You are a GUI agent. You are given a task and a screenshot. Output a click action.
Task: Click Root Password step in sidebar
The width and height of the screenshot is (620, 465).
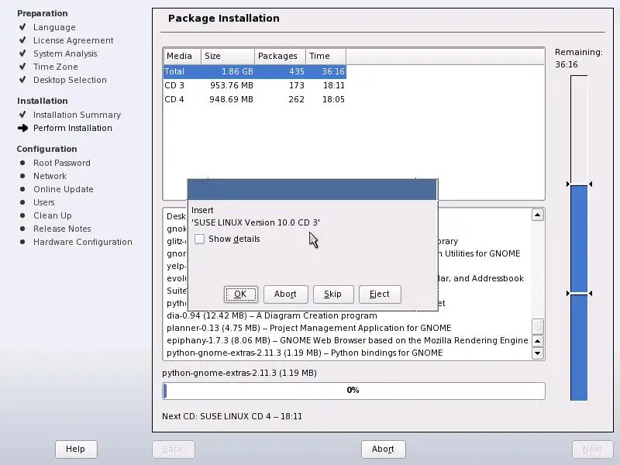pyautogui.click(x=62, y=163)
